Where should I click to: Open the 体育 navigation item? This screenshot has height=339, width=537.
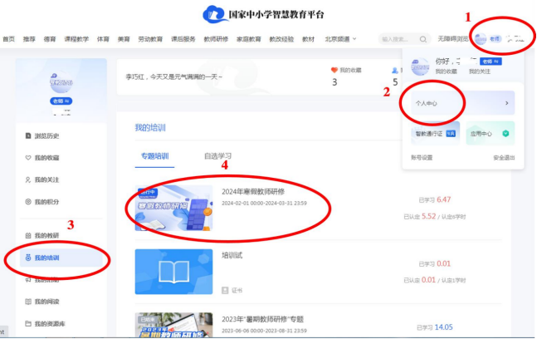point(103,39)
